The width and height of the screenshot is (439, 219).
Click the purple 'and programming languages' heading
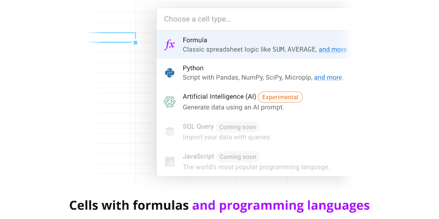point(281,206)
